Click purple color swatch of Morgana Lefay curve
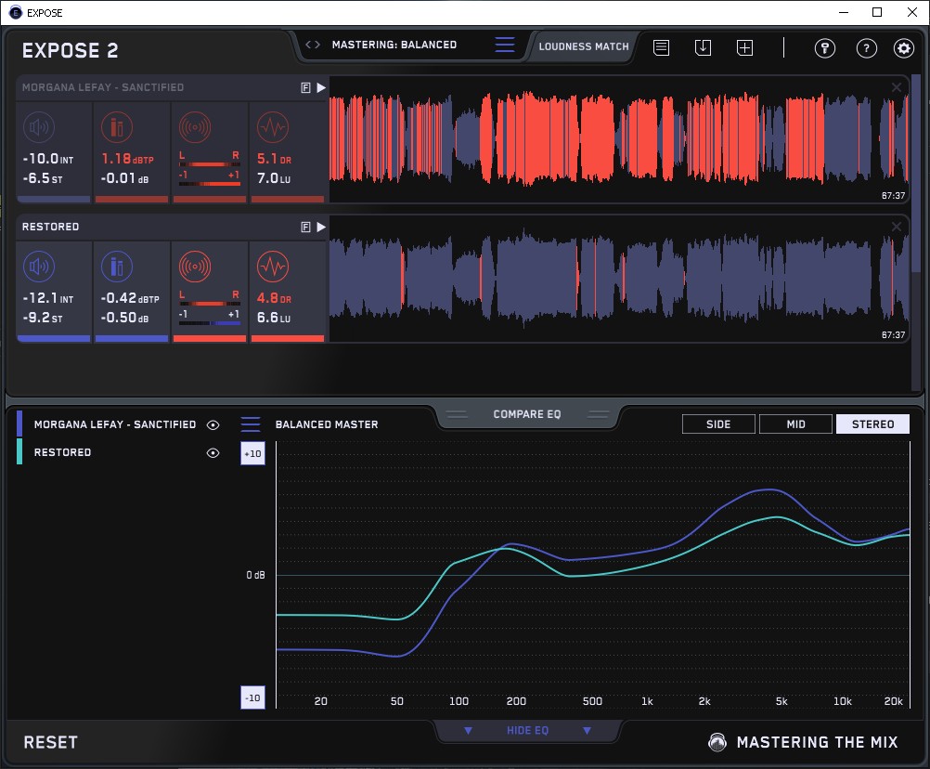930x769 pixels. click(19, 424)
